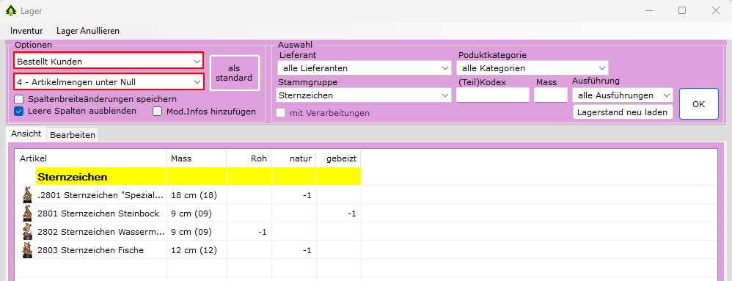The height and width of the screenshot is (281, 732).
Task: Uncheck Leere Spalten ausblenden
Action: (x=18, y=111)
